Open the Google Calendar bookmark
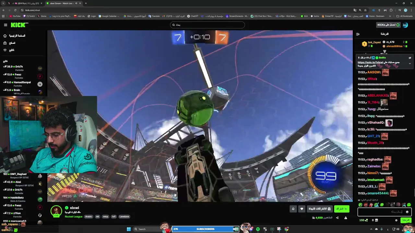Viewport: 415px width, 233px height. click(109, 16)
